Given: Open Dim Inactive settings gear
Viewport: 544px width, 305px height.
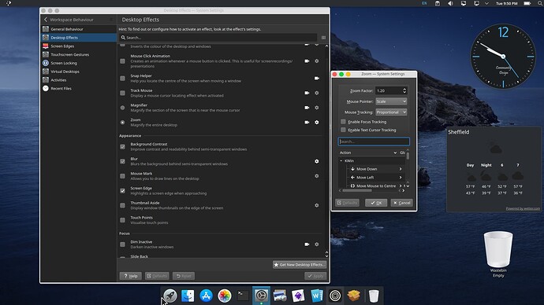Looking at the screenshot, I should coord(316,244).
